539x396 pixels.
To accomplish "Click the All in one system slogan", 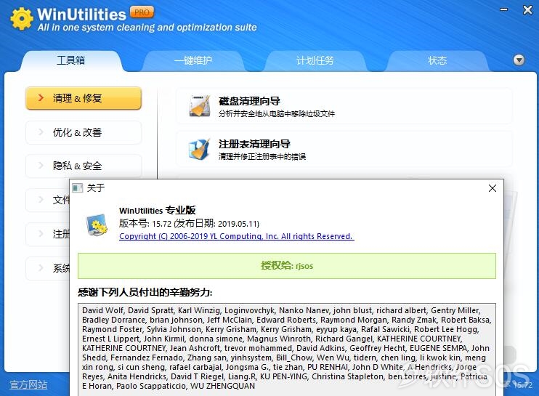I will pos(147,27).
